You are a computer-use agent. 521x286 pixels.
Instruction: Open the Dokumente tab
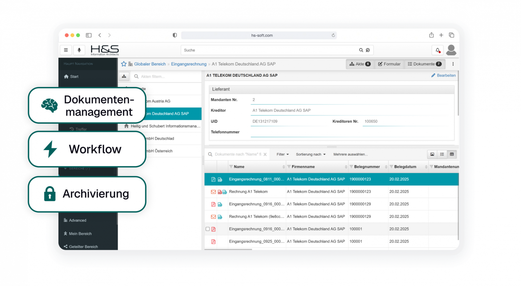tap(425, 64)
